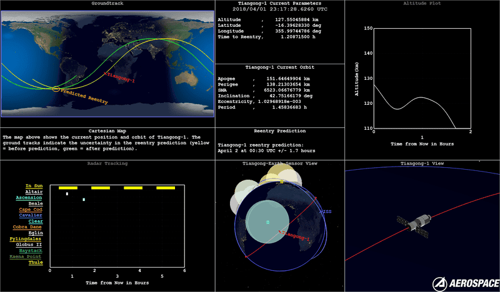Select the Haystack radar label
The height and width of the screenshot is (292, 500).
click(x=31, y=251)
